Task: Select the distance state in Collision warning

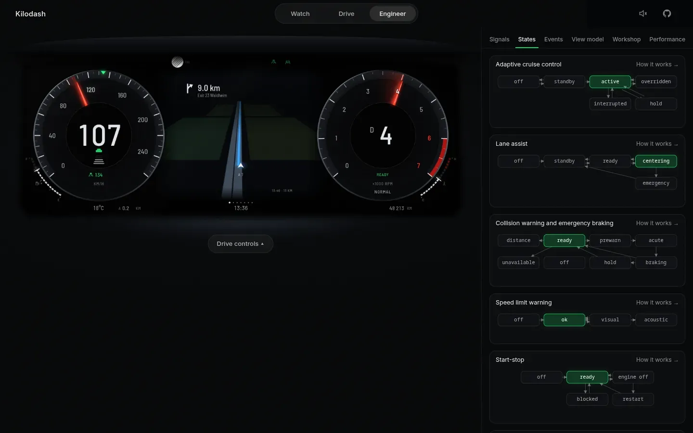Action: point(518,241)
